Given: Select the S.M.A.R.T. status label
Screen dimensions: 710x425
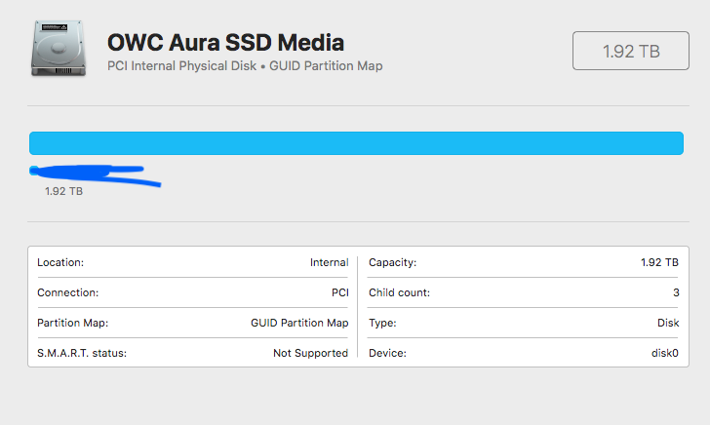Looking at the screenshot, I should (x=82, y=353).
